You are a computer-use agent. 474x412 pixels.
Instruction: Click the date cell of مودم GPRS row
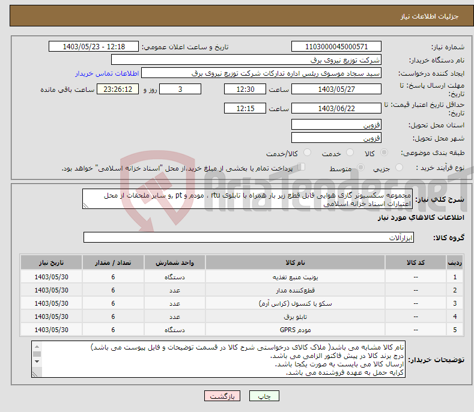(52, 330)
